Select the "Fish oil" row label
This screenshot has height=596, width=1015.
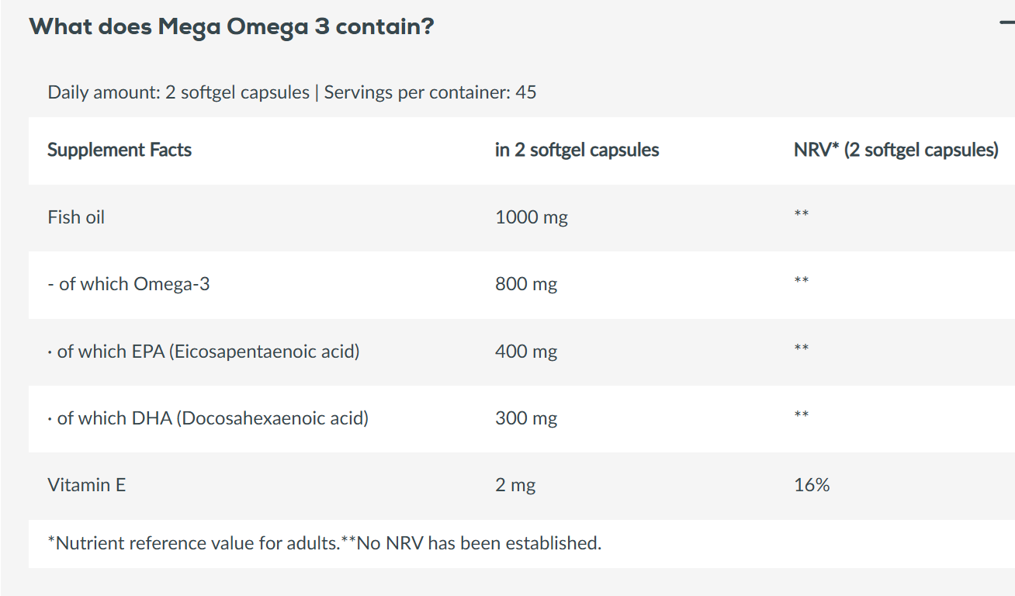tap(76, 217)
